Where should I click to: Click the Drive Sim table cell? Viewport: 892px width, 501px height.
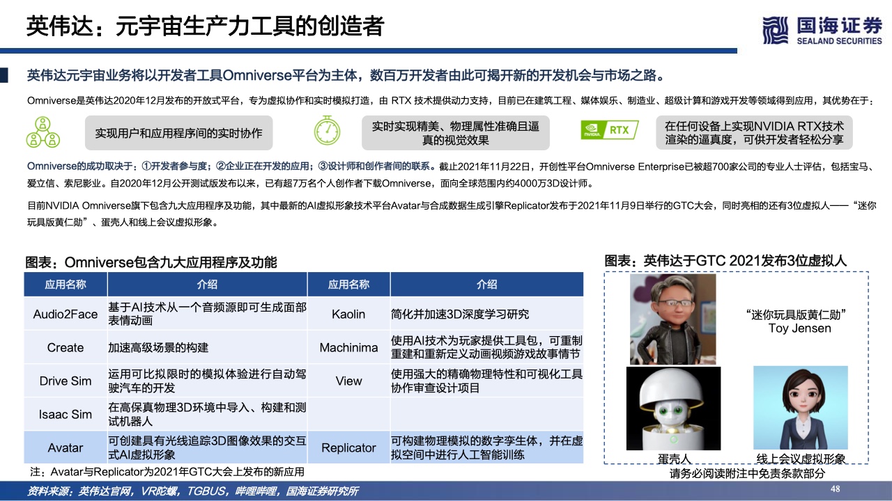(66, 381)
